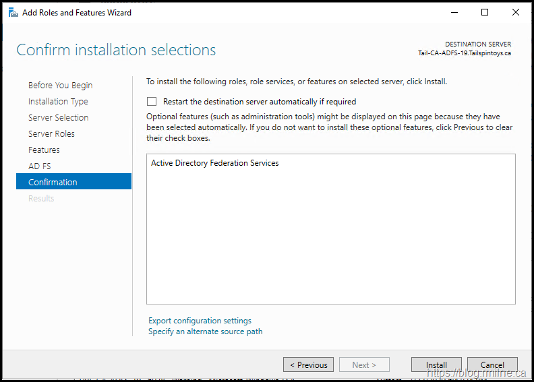Click the Confirm installation selections heading
This screenshot has height=382, width=534.
[116, 50]
